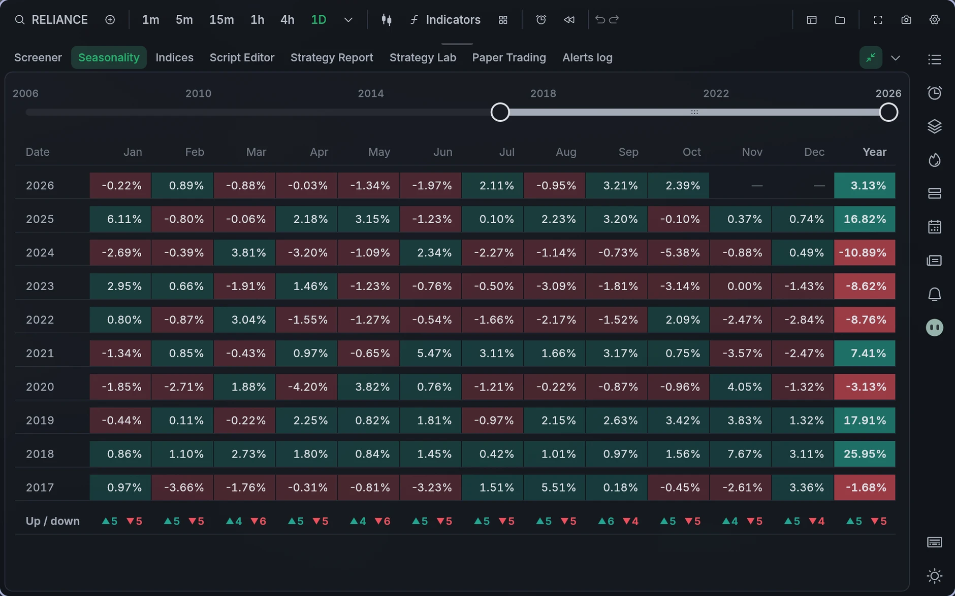
Task: Switch to the Screener tab
Action: [38, 57]
